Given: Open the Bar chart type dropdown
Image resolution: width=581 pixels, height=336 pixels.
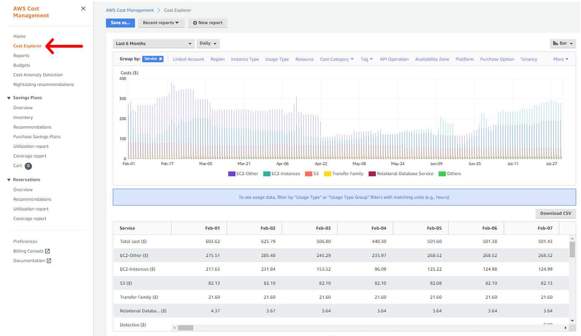Looking at the screenshot, I should (x=563, y=43).
